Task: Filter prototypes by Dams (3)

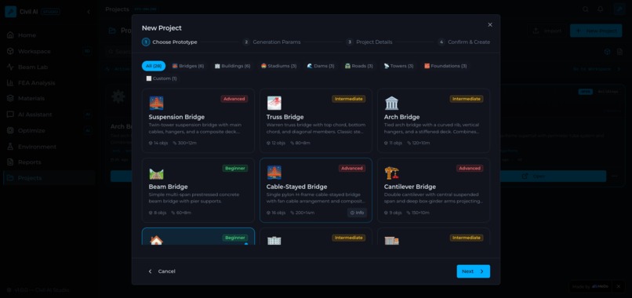Action: pos(321,66)
